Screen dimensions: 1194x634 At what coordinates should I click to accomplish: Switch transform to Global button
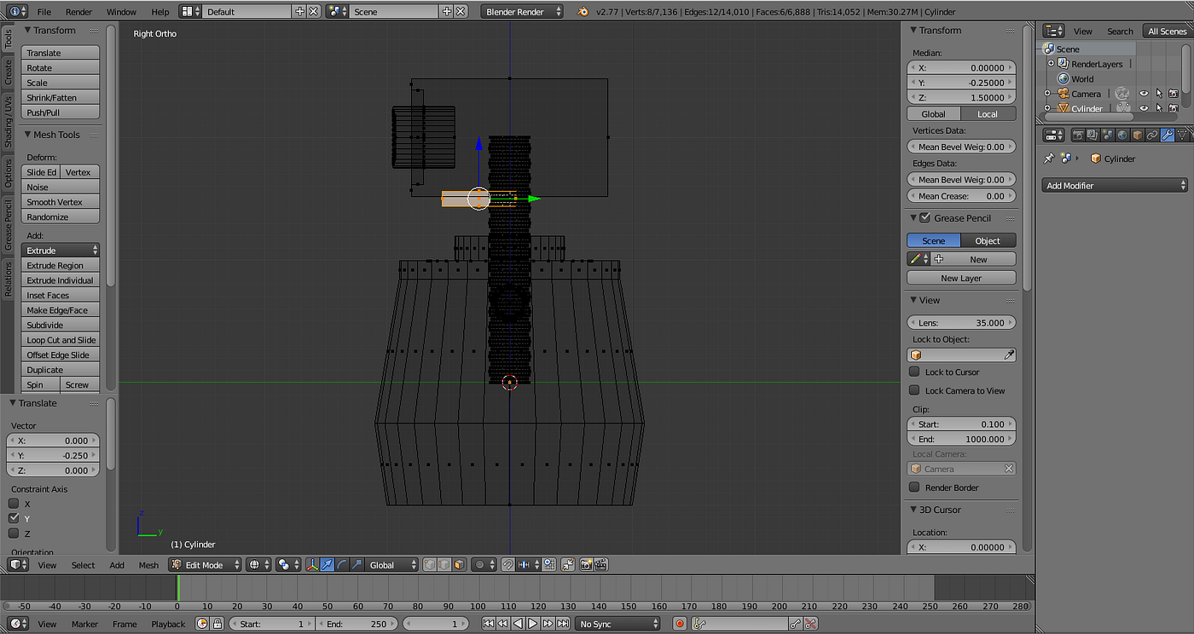[x=934, y=114]
